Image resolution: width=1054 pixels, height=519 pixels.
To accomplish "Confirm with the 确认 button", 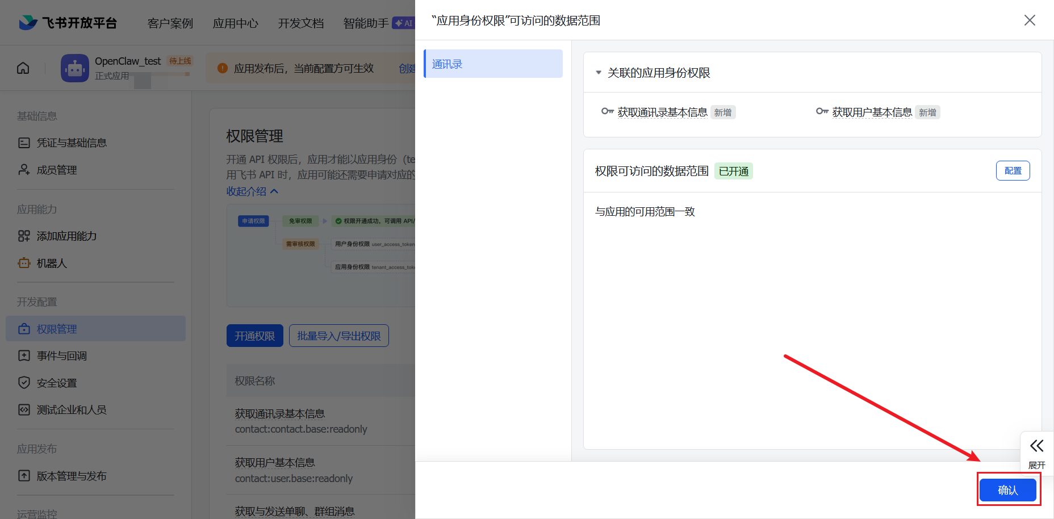I will pos(1009,490).
